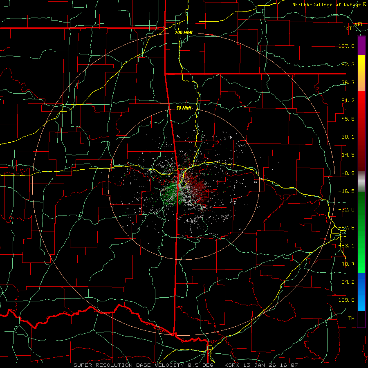
Task: Select the VEL label above the color scale
Action: [x=359, y=25]
